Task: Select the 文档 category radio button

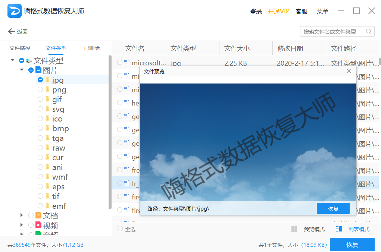Action: pyautogui.click(x=31, y=215)
